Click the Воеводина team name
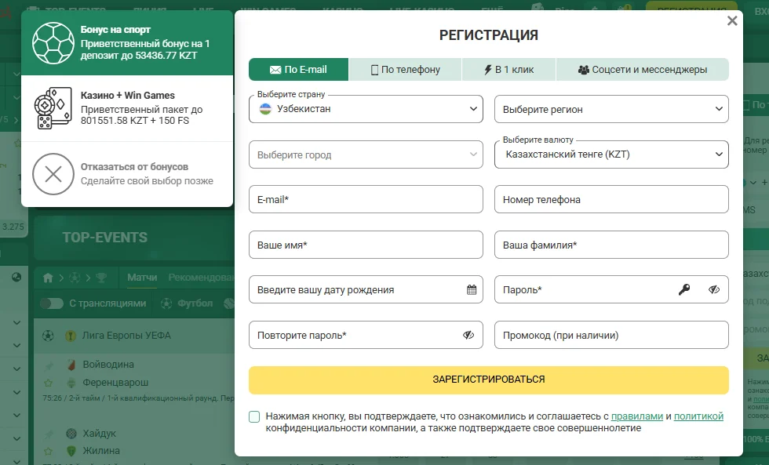Viewport: 769px width, 465px height. click(x=108, y=365)
